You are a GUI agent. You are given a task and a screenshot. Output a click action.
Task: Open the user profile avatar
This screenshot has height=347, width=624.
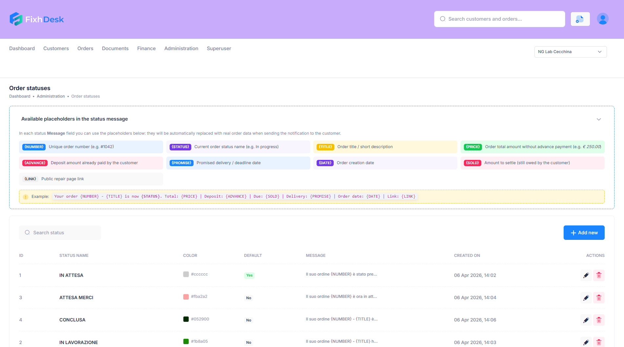click(603, 19)
